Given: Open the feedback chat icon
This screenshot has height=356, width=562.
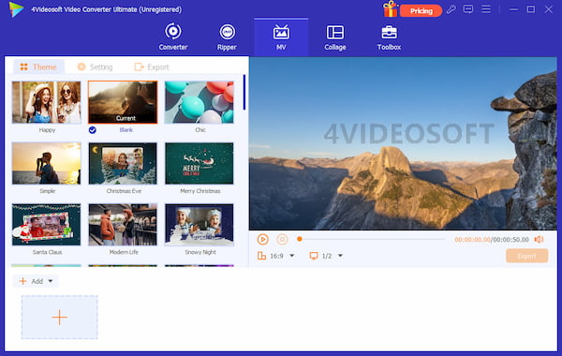Looking at the screenshot, I should (x=468, y=9).
